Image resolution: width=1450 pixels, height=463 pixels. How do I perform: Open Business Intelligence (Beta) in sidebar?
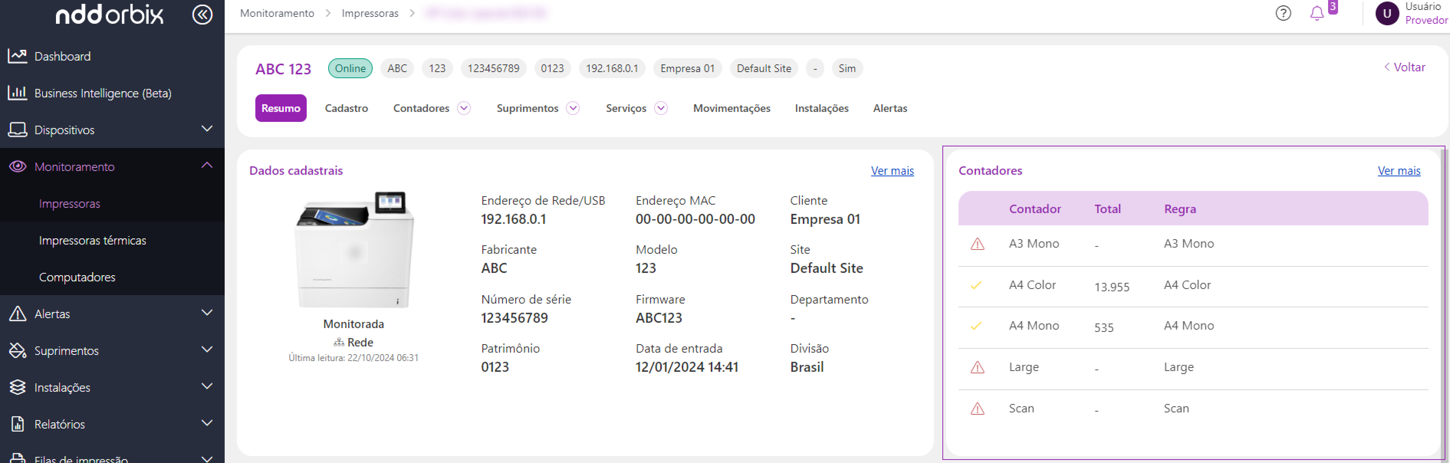pyautogui.click(x=102, y=93)
